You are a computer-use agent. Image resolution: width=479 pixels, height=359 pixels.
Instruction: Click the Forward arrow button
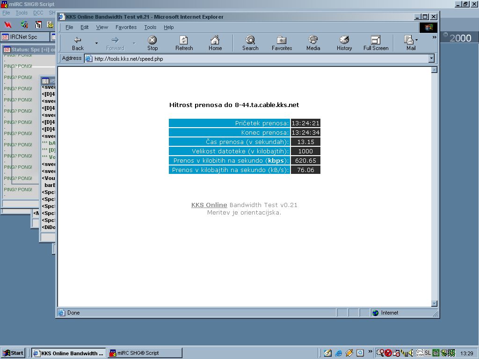click(x=115, y=43)
